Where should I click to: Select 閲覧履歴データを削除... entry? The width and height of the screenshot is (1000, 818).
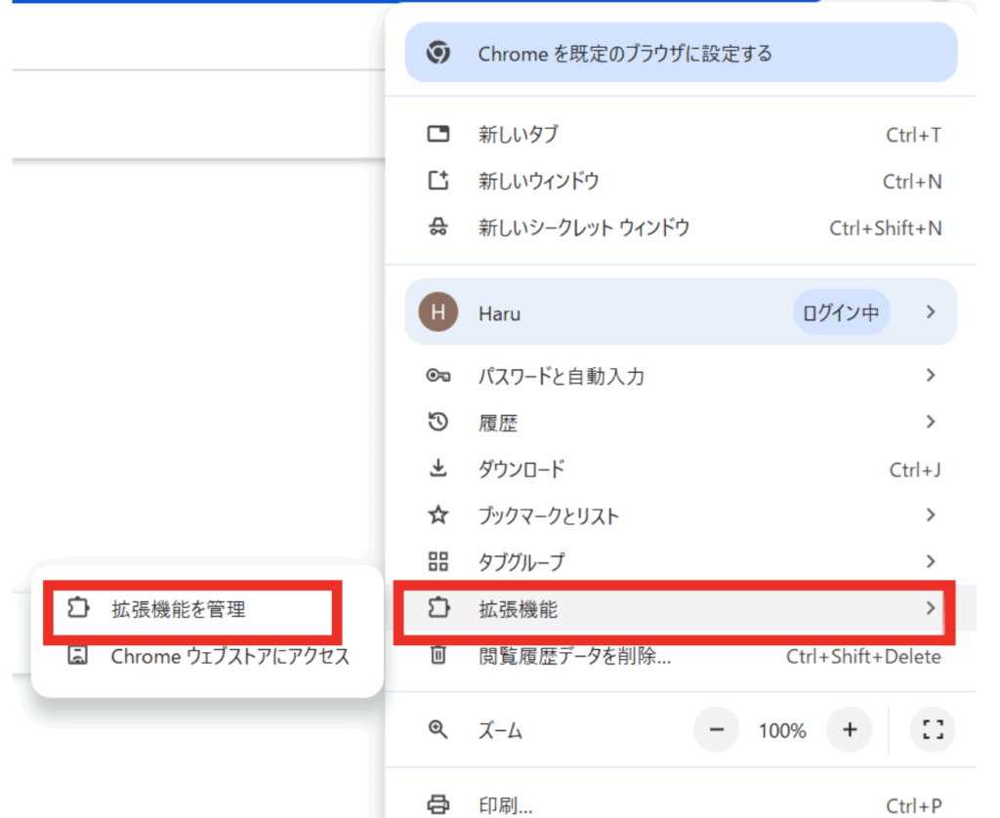pyautogui.click(x=681, y=656)
